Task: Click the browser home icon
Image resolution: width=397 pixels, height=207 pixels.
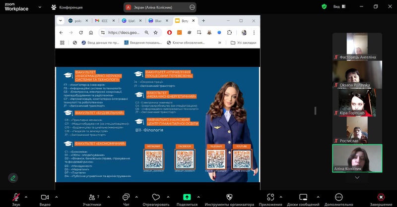Action: [x=91, y=33]
